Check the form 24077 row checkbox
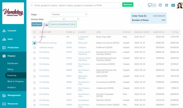183x108 pixels. point(34,76)
